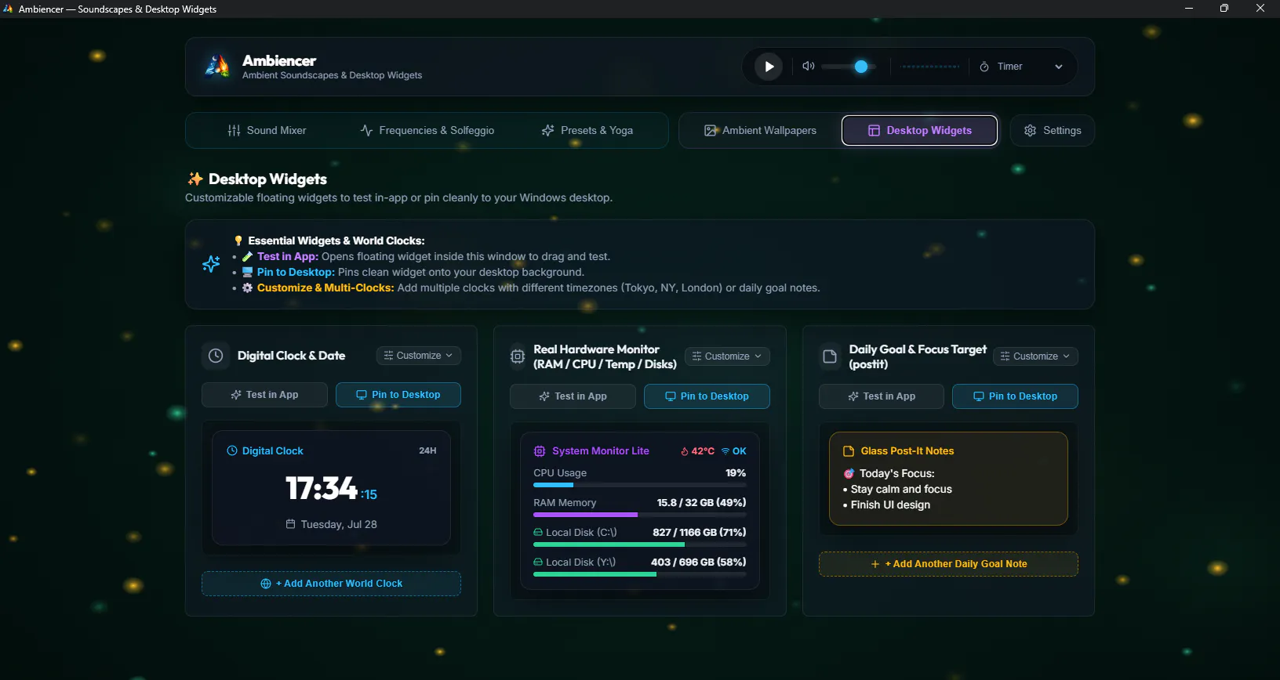Click the 'Test in App:' tip text

click(288, 256)
